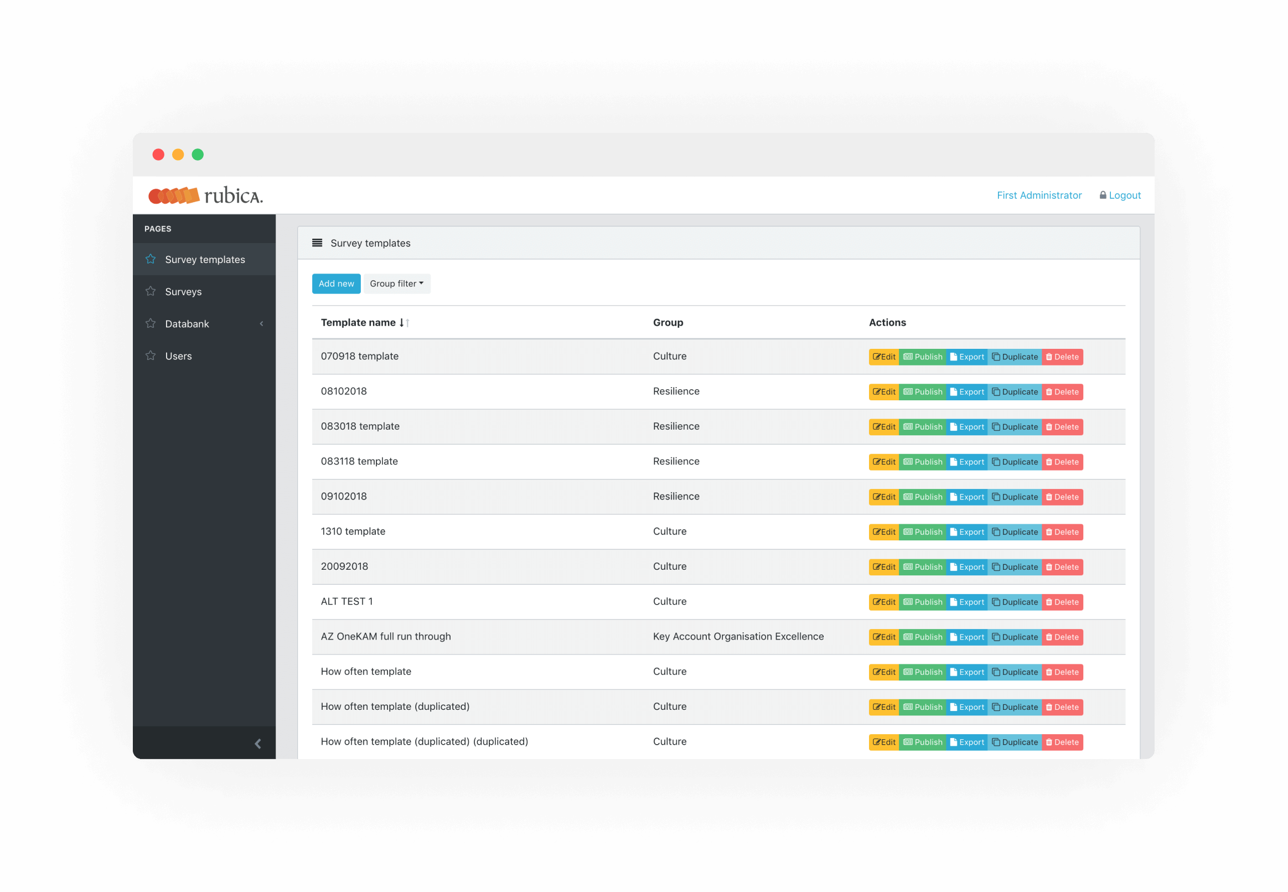Click Logout
This screenshot has height=892, width=1288.
pyautogui.click(x=1124, y=195)
